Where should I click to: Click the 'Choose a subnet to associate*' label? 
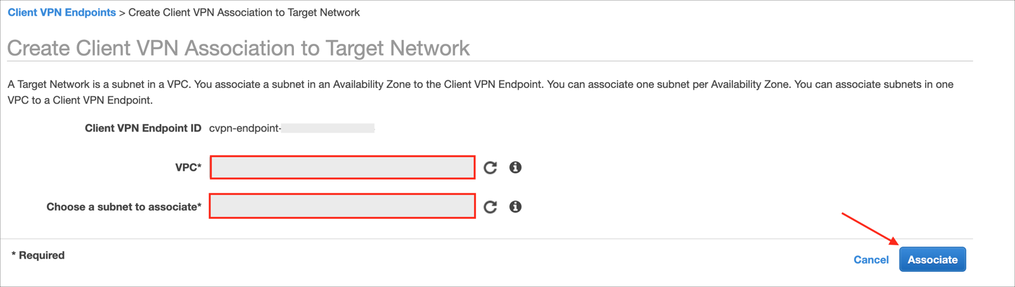[x=124, y=207]
